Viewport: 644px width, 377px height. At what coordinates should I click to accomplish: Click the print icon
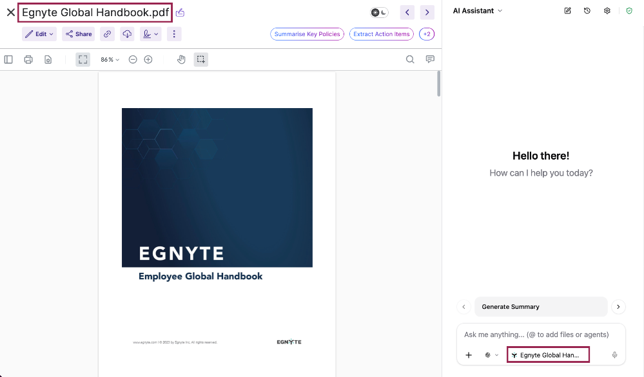[x=28, y=59]
